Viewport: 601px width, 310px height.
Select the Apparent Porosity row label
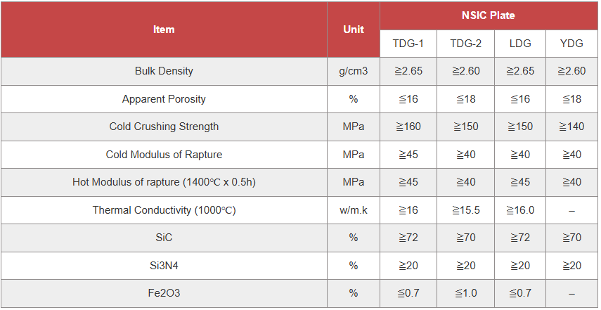click(x=164, y=99)
